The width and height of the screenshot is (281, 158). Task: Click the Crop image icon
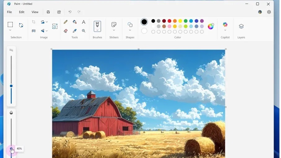(33, 22)
